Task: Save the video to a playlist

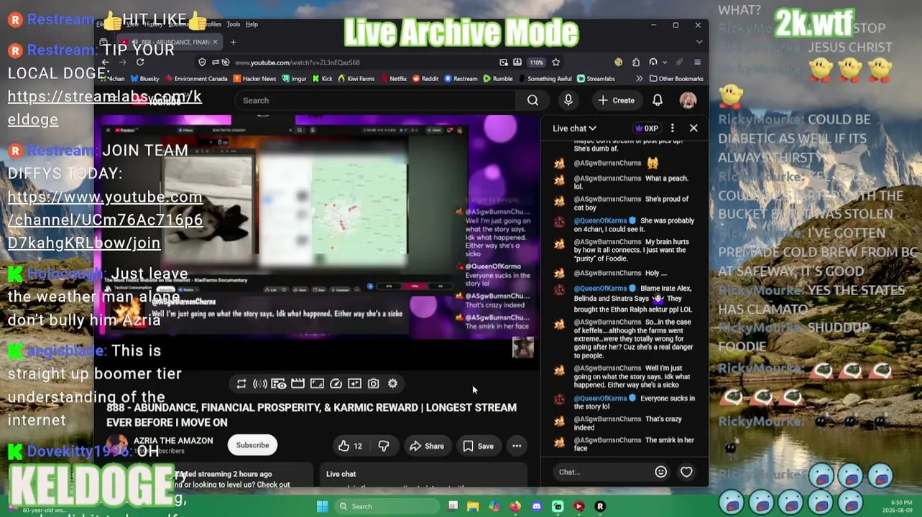Action: [478, 446]
